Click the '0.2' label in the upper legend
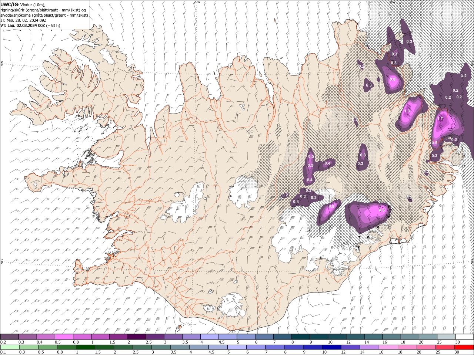 [3, 342]
